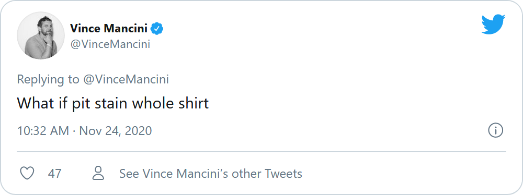Like the tweet with the heart icon
Image resolution: width=523 pixels, height=195 pixels.
pos(27,174)
